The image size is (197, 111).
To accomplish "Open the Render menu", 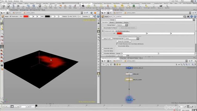I will (x=10, y=1).
